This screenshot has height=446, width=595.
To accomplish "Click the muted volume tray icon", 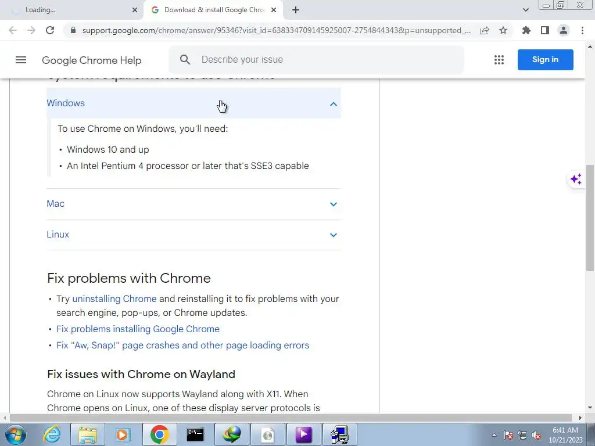I will coord(536,435).
